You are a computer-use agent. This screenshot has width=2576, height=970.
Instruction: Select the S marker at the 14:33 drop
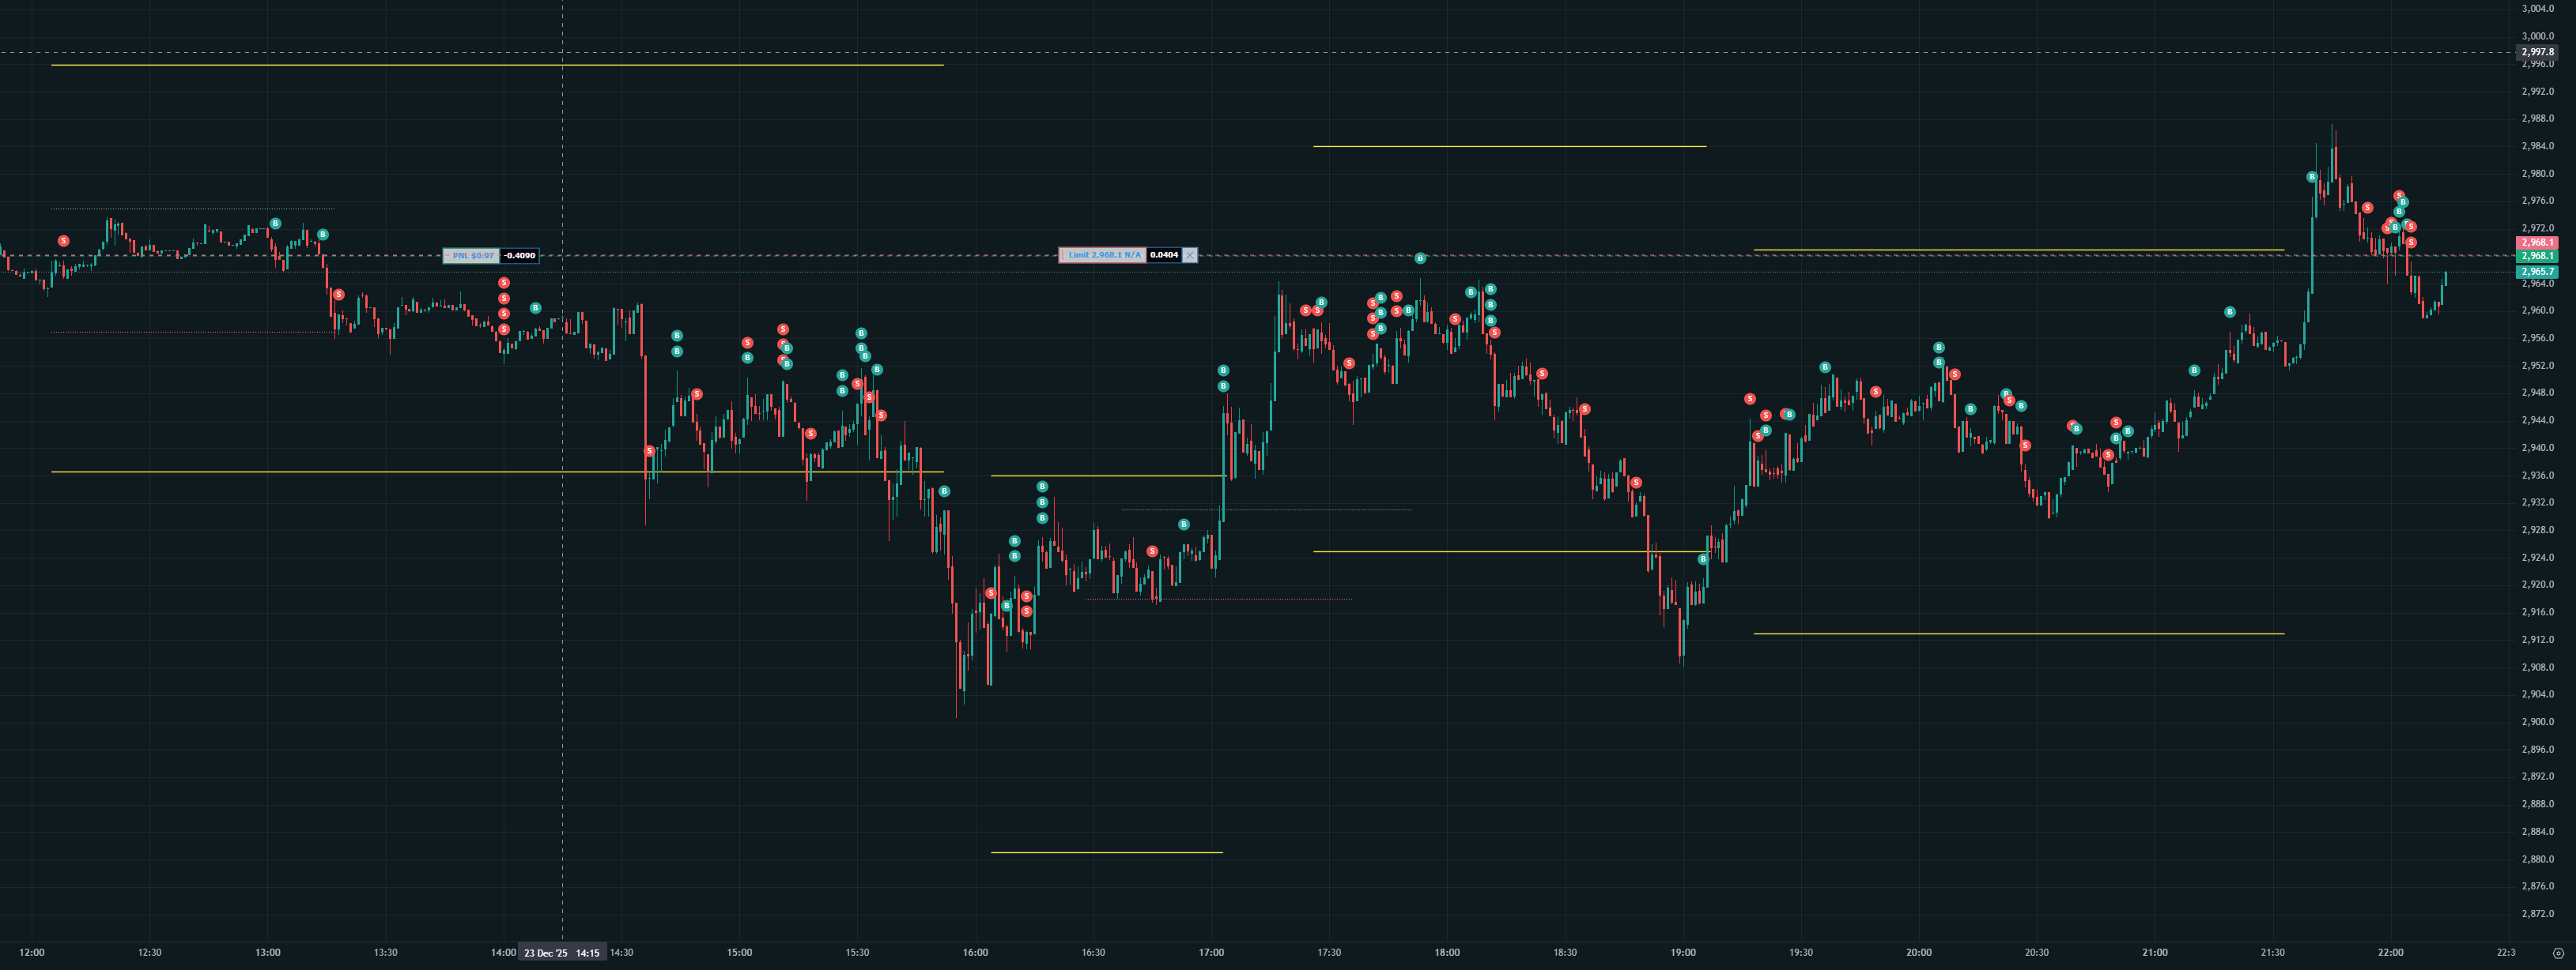pyautogui.click(x=650, y=452)
